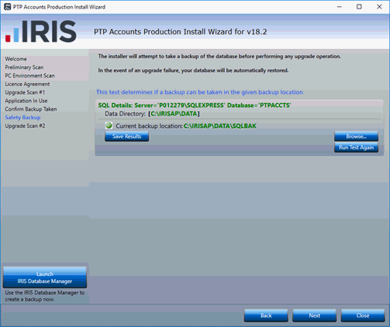Click green check icon beside backup location

(x=109, y=126)
